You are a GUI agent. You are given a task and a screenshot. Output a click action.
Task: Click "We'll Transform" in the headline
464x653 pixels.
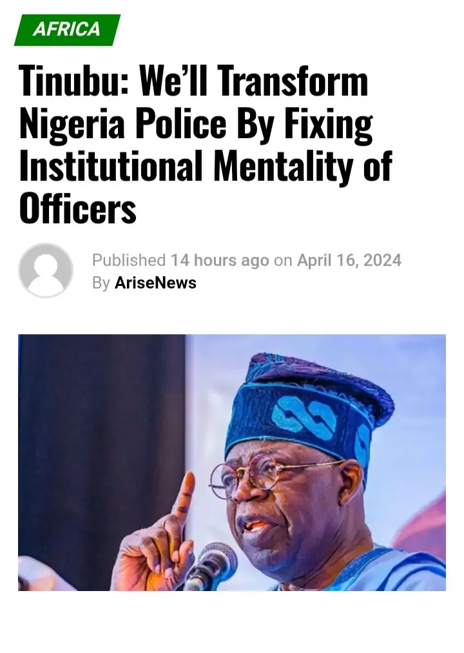(x=253, y=82)
